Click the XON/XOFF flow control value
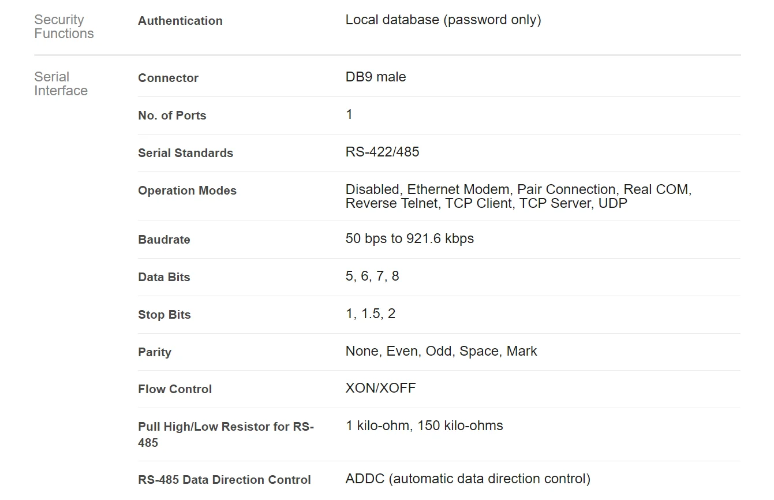 point(380,388)
